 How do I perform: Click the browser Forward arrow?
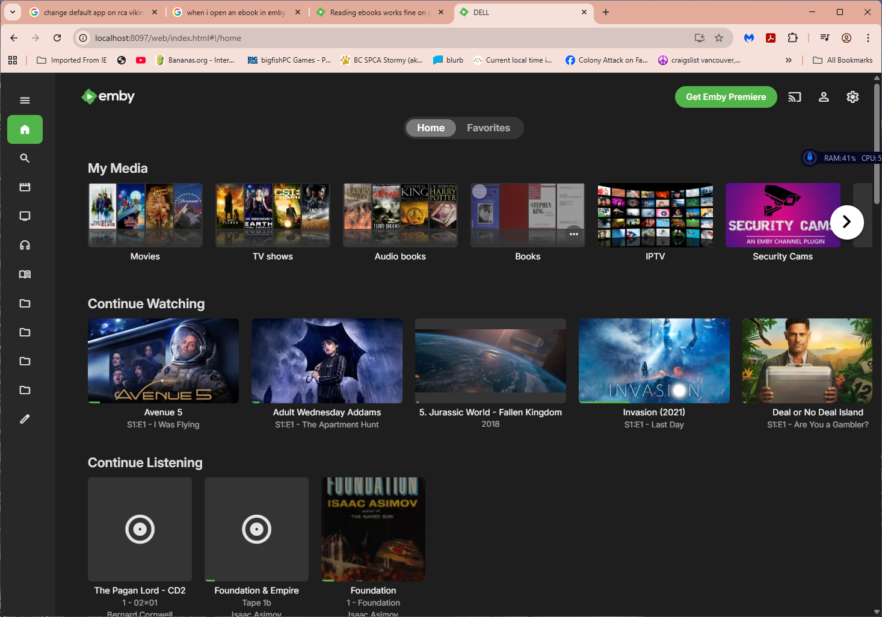click(35, 38)
